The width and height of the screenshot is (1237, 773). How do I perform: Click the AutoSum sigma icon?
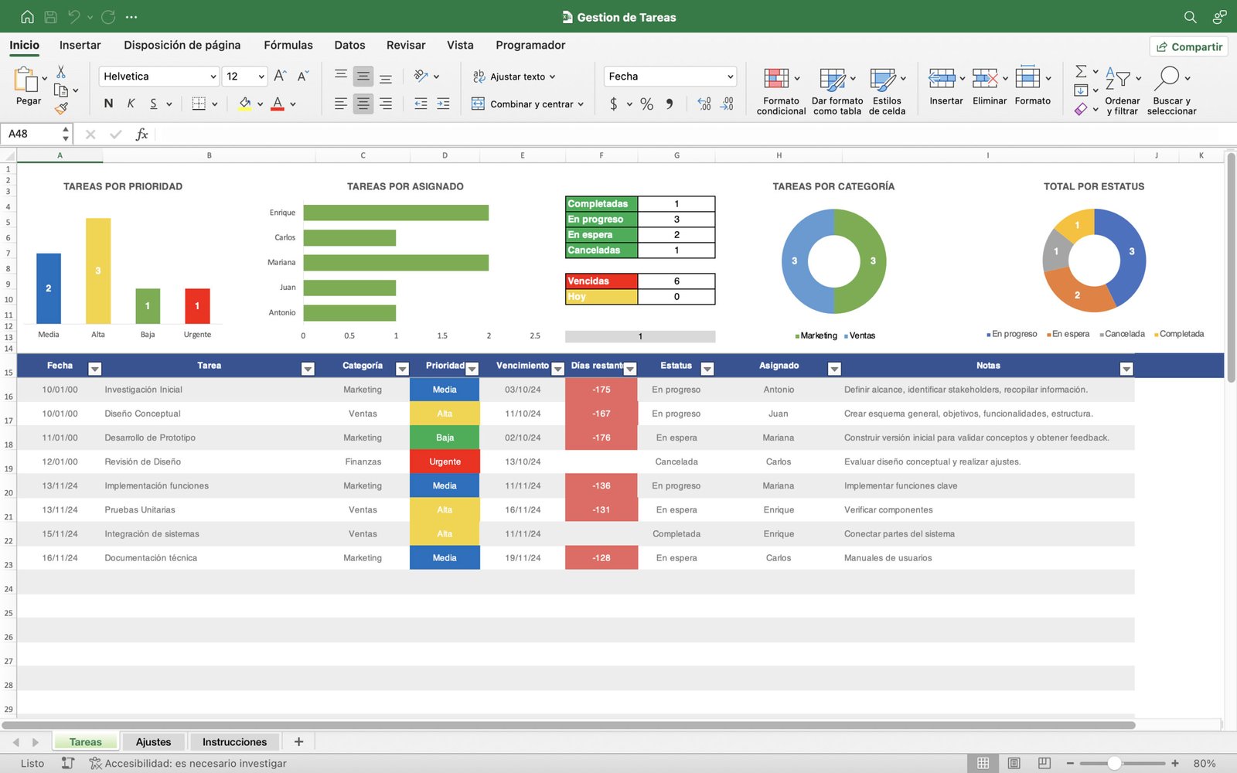coord(1081,71)
